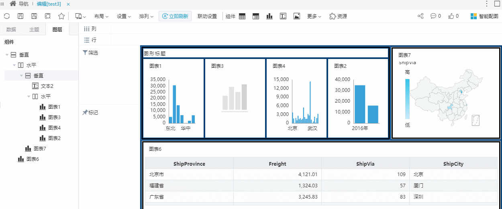This screenshot has width=502, height=209.
Task: Click the 标记 marks shelf
Action: click(x=109, y=157)
